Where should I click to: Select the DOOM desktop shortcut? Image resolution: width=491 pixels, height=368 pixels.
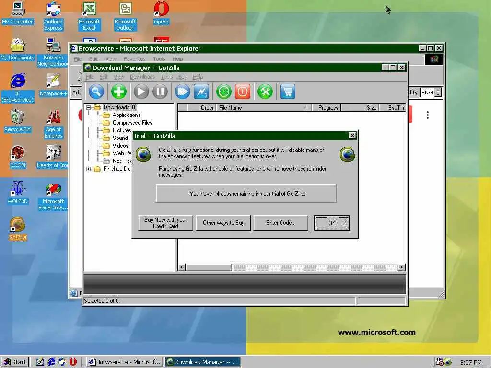point(18,157)
